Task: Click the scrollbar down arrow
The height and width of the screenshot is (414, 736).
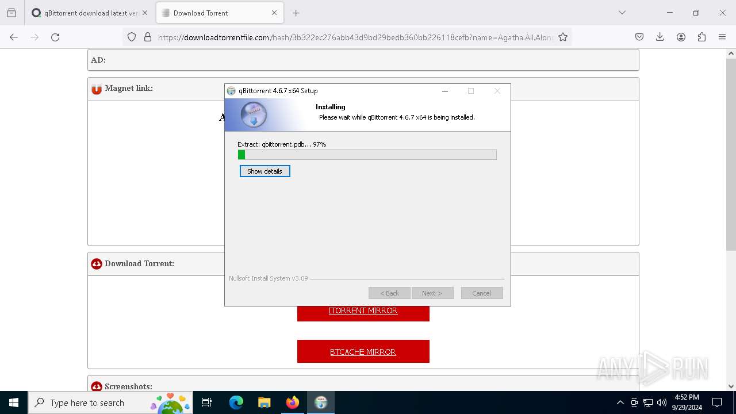Action: coord(731,386)
